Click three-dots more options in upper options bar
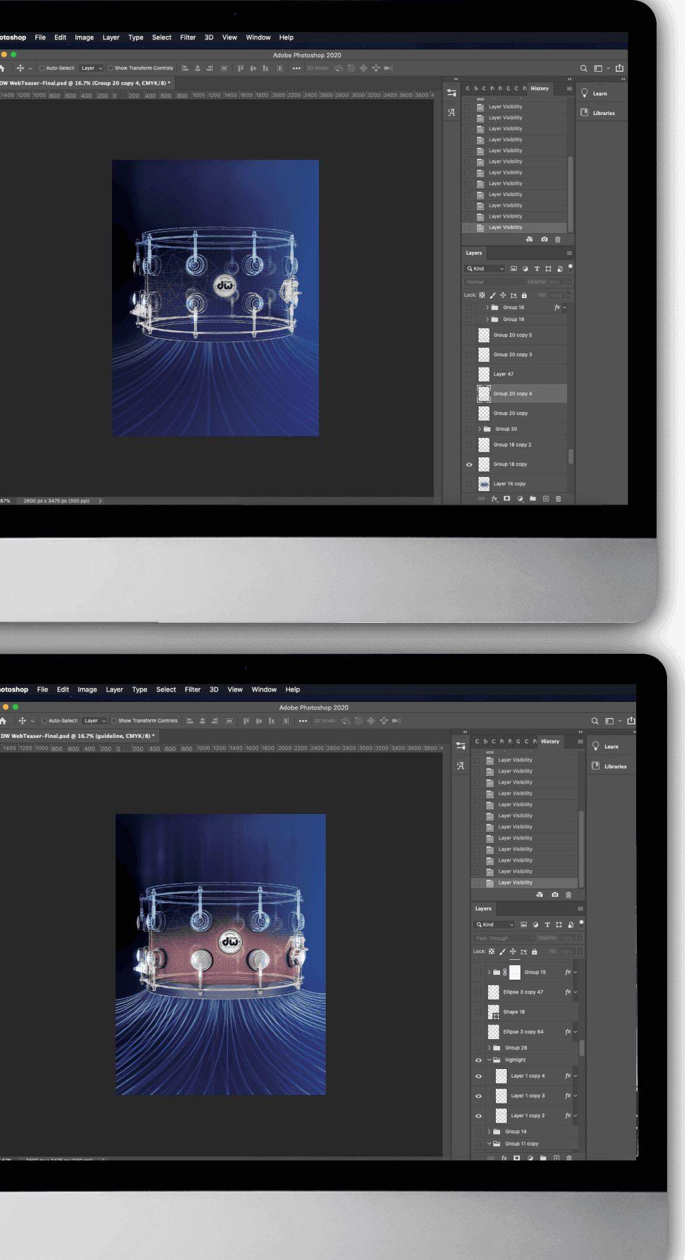The image size is (685, 1260). [296, 69]
